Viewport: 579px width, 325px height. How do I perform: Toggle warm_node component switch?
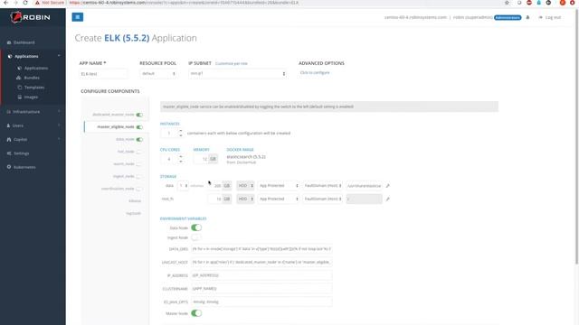(139, 164)
